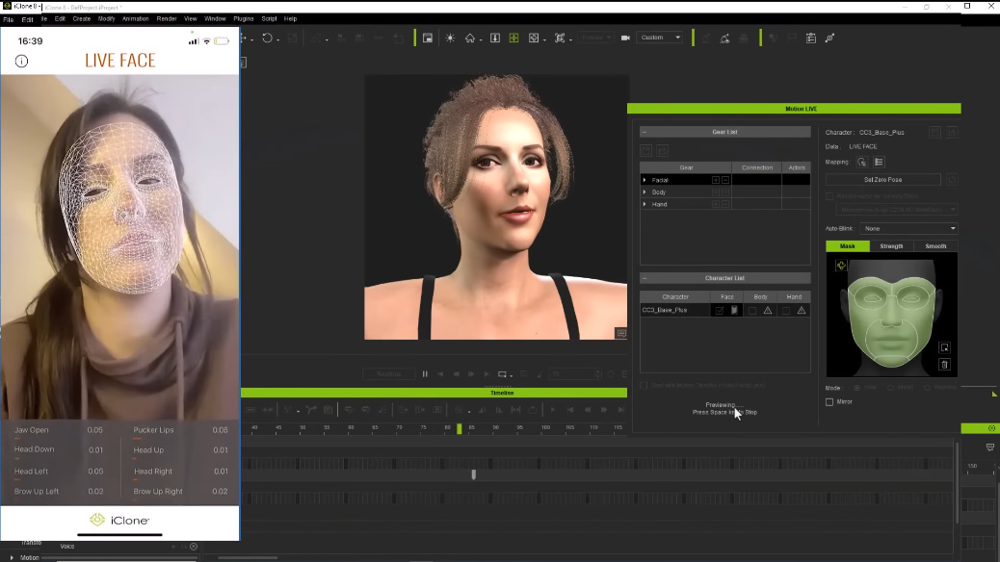The width and height of the screenshot is (1000, 562).
Task: Click the viewport corner options icon
Action: (x=621, y=333)
